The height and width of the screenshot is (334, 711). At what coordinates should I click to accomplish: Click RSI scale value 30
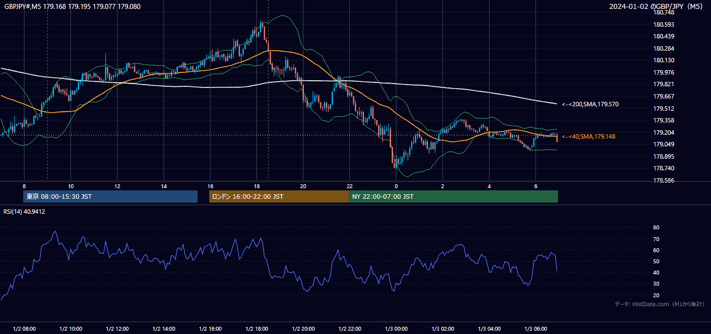[656, 284]
